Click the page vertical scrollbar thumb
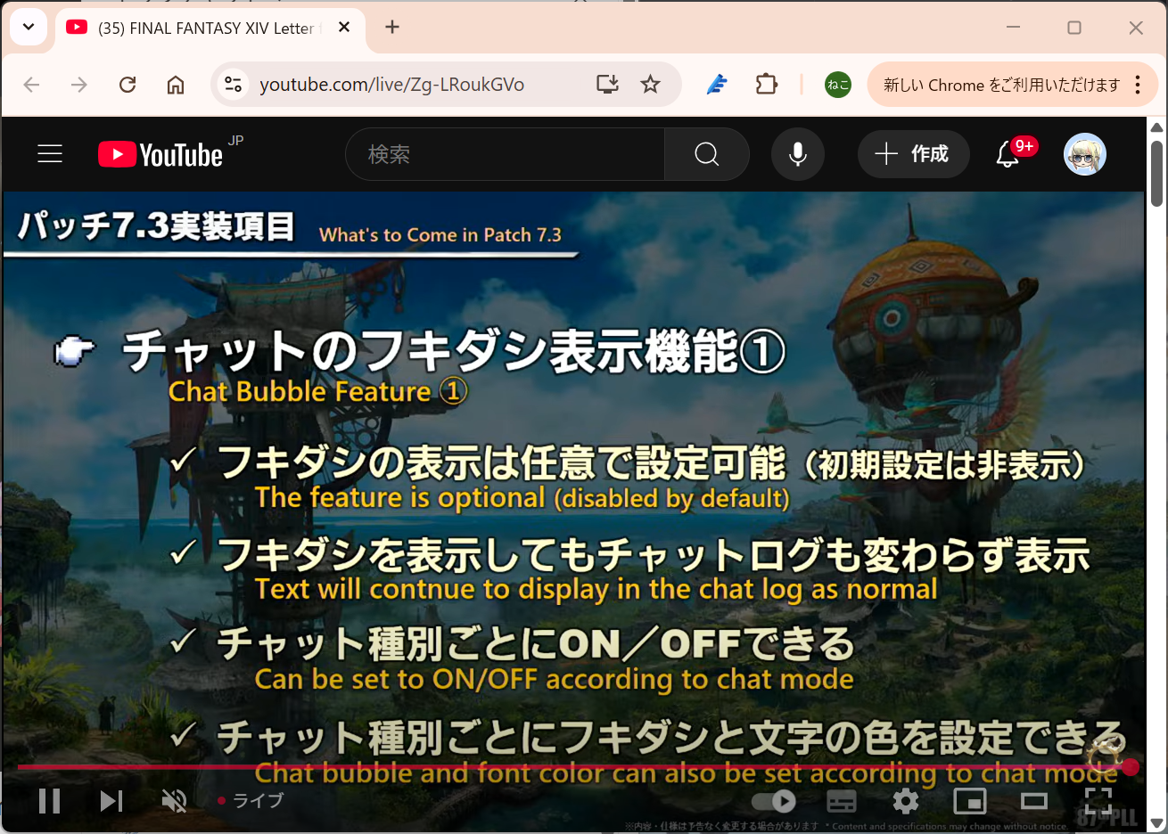The height and width of the screenshot is (834, 1168). (x=1156, y=173)
